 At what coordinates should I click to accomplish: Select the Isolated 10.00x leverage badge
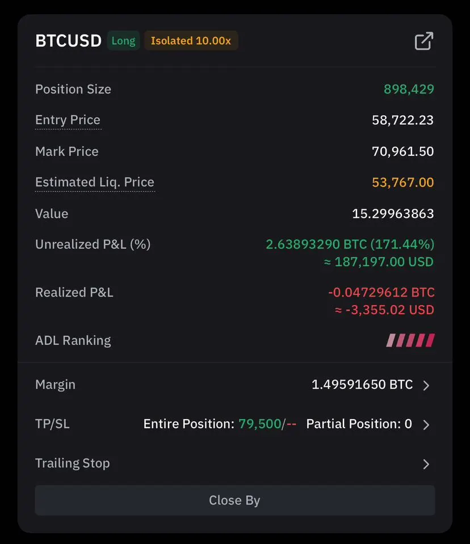click(x=191, y=41)
